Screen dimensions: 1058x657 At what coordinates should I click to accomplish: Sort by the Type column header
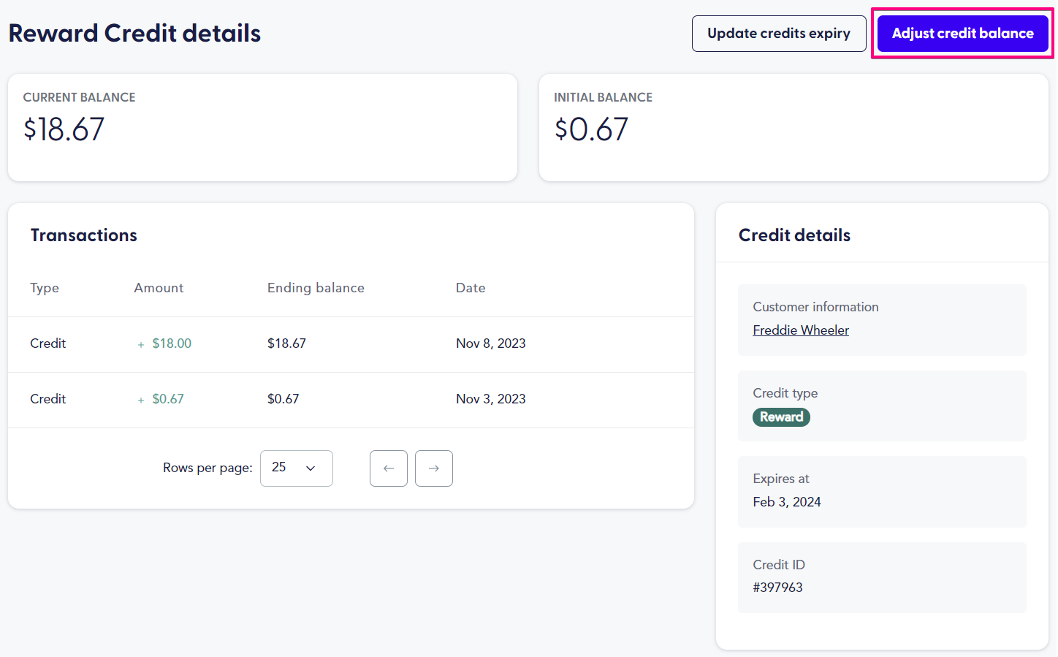45,287
